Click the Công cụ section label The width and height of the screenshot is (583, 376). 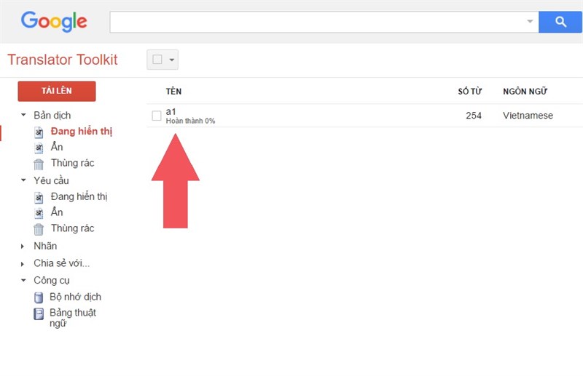[x=52, y=281]
